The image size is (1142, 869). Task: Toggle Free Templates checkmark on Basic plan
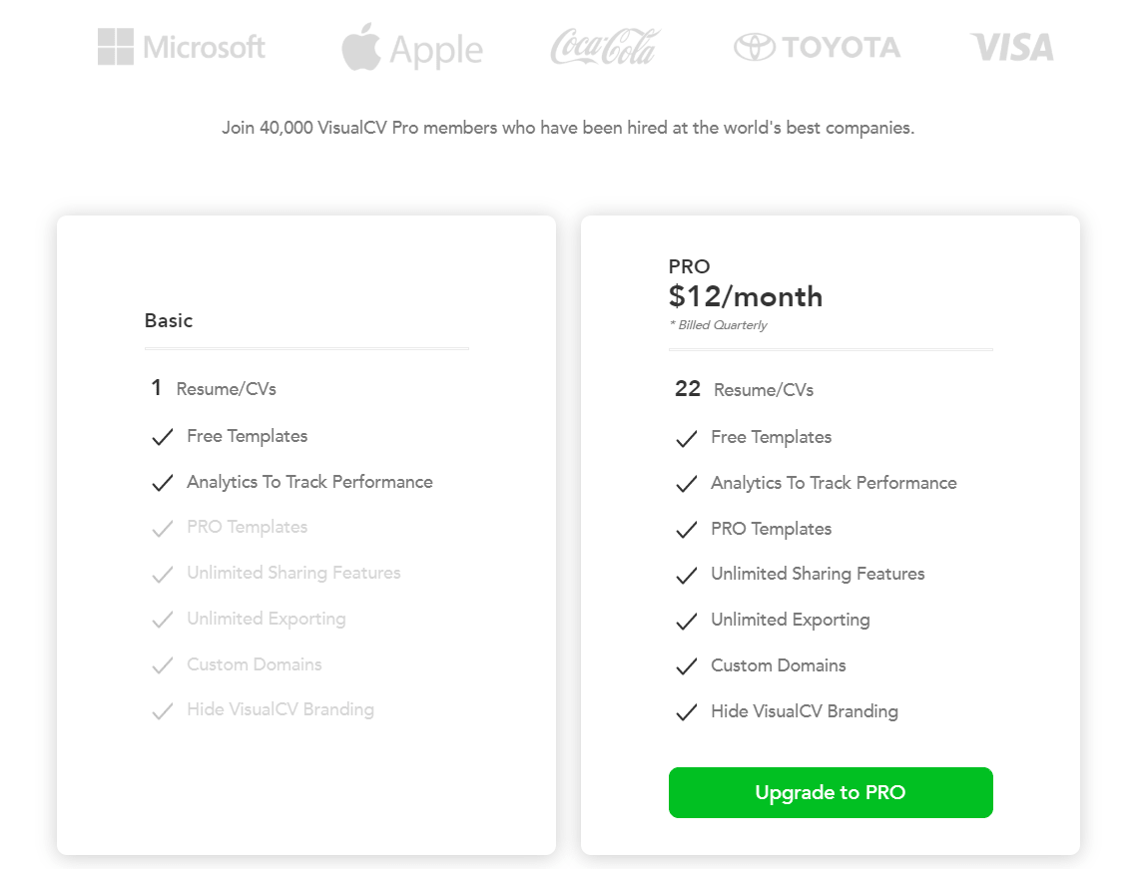tap(162, 437)
